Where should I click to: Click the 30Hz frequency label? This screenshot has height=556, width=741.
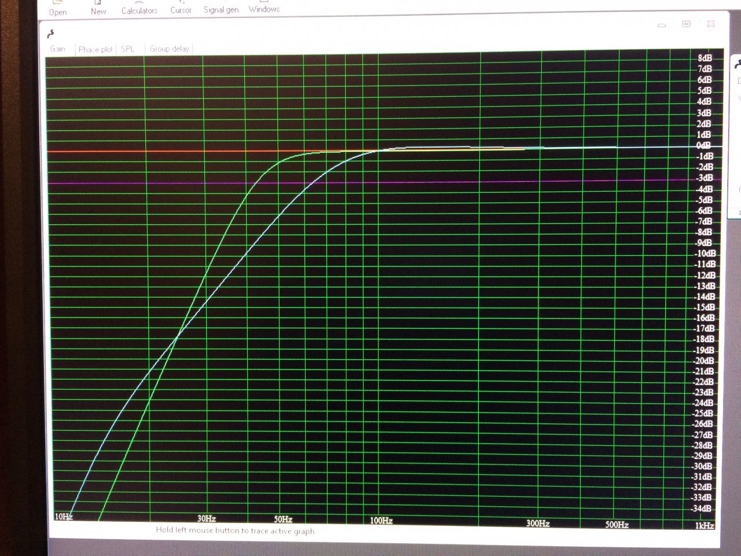pos(206,518)
